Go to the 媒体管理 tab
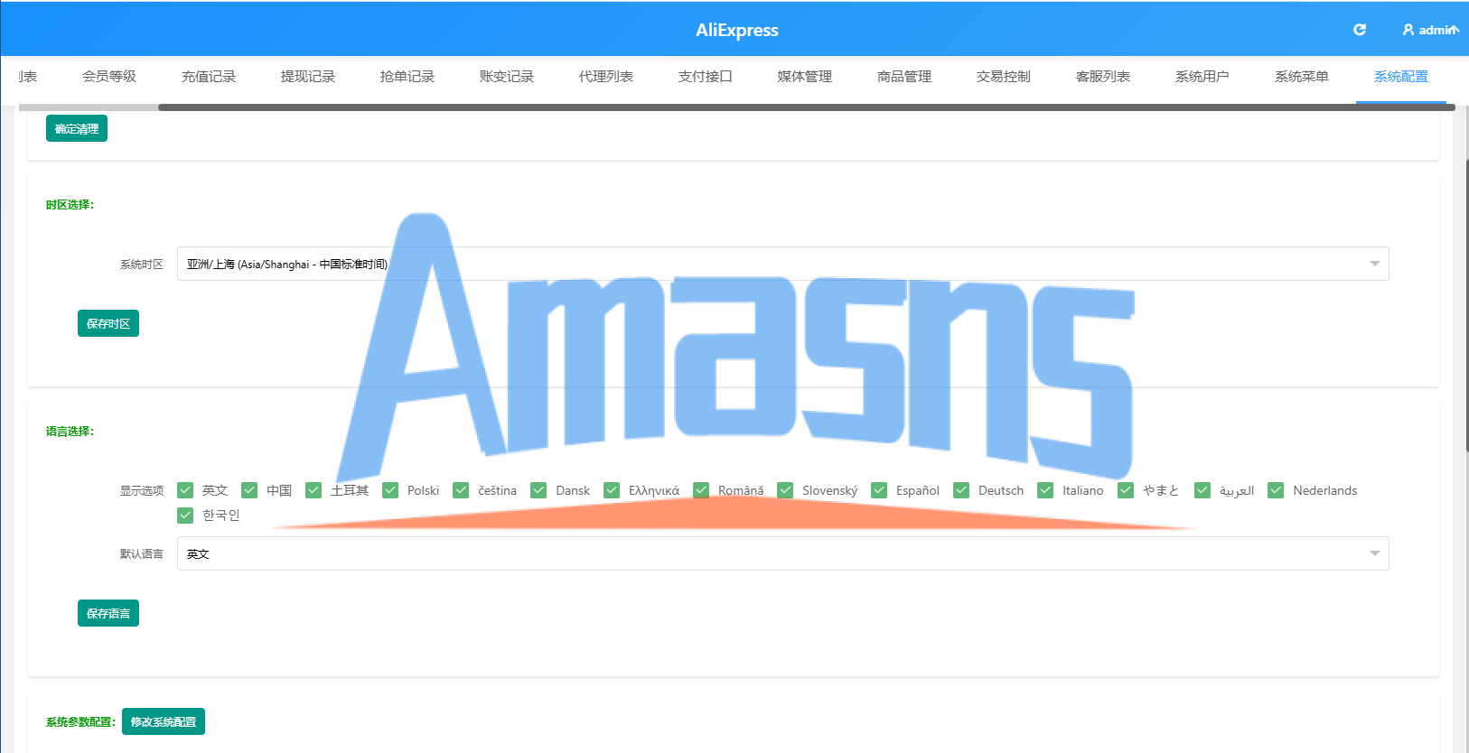This screenshot has height=753, width=1469. 805,77
